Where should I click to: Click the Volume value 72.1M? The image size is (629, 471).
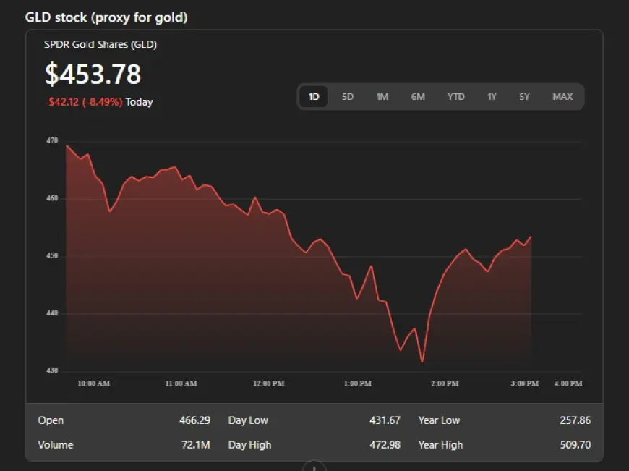pyautogui.click(x=195, y=445)
